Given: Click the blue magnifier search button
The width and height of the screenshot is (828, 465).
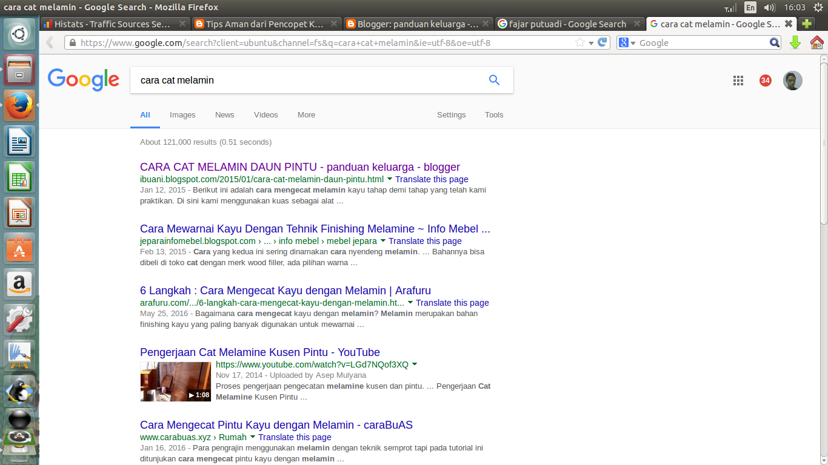Looking at the screenshot, I should coord(495,80).
